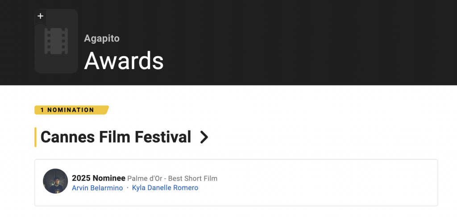Viewport: 457px width, 221px height.
Task: Click yellow accent bar beside Cannes heading
Action: point(35,137)
